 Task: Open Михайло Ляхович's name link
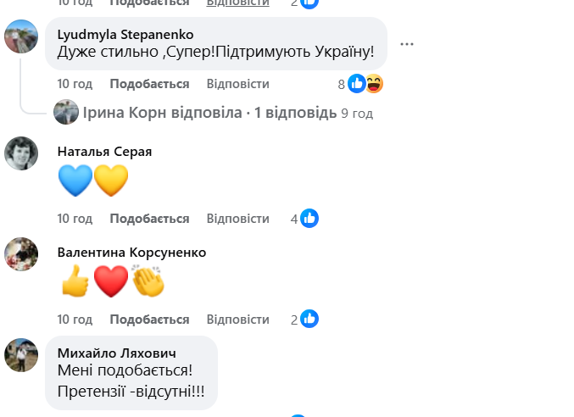pos(116,353)
